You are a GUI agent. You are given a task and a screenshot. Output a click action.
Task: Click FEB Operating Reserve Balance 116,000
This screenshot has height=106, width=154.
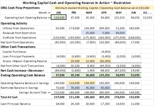[74, 83]
